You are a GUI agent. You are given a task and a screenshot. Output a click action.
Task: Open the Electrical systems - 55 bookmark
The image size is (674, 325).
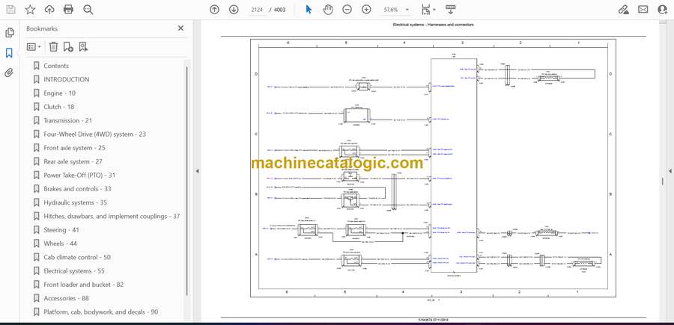(x=73, y=271)
